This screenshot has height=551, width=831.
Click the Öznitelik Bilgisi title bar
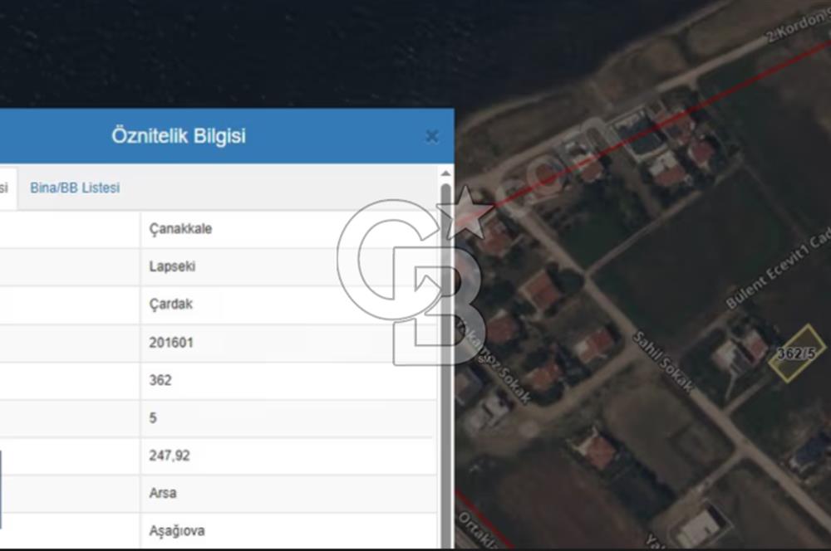point(178,135)
